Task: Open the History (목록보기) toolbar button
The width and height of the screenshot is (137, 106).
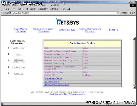Action: [x=55, y=9]
